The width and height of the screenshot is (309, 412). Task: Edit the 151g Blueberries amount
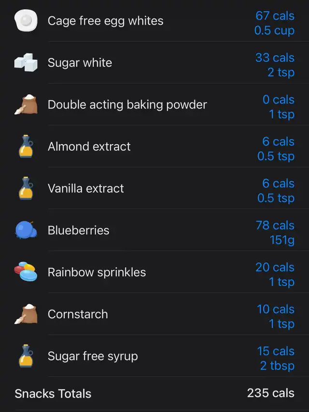282,240
